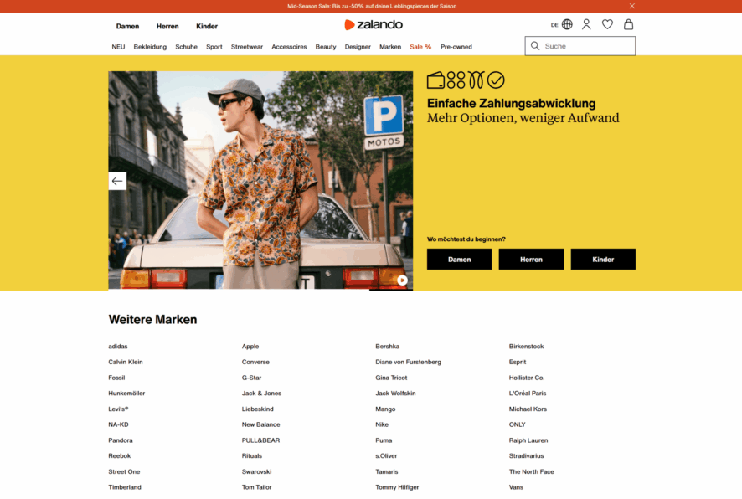The height and width of the screenshot is (499, 742).
Task: Open the G-Star brand link
Action: coord(252,378)
